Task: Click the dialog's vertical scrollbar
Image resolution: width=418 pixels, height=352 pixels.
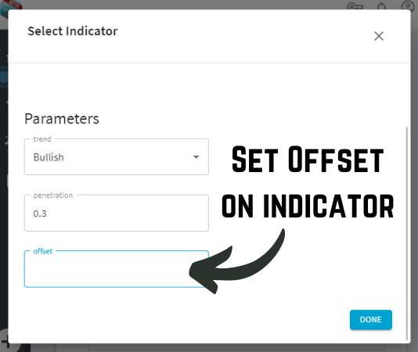Action: pos(407,233)
